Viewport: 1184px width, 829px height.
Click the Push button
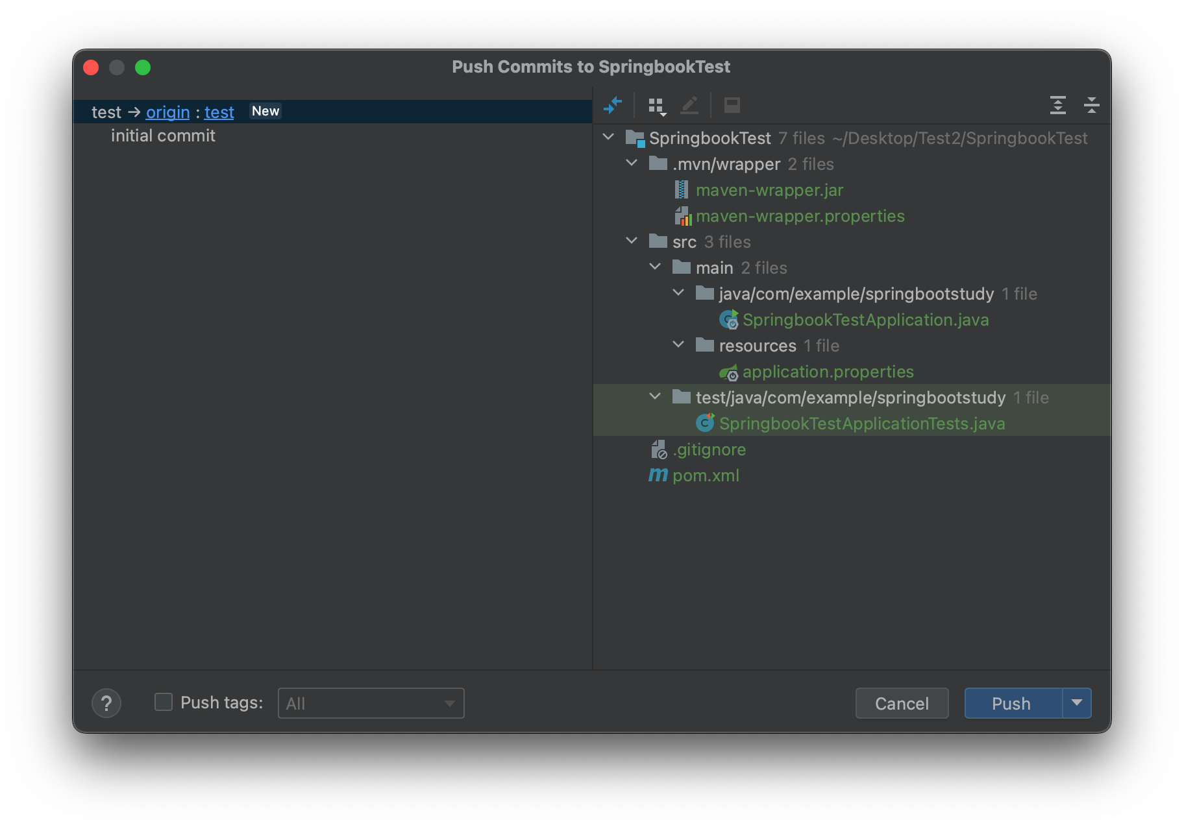[1013, 703]
